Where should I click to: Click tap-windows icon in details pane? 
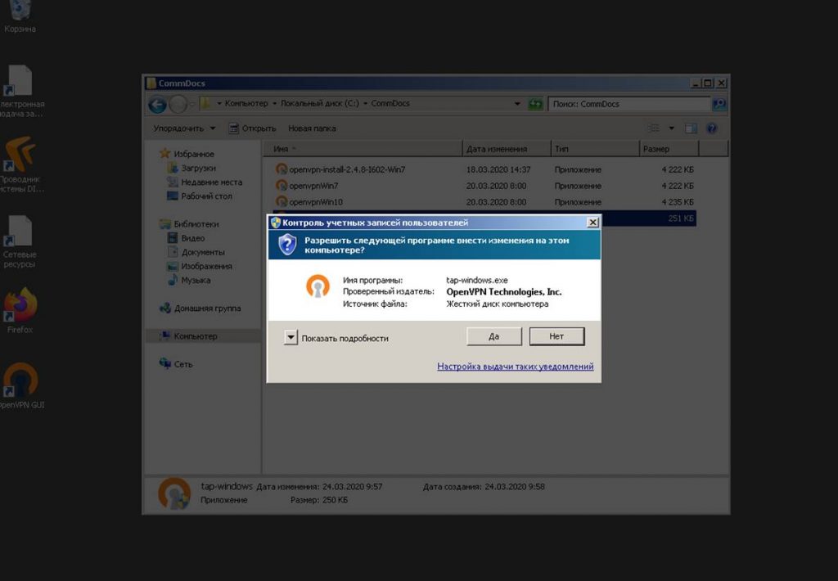tap(174, 493)
